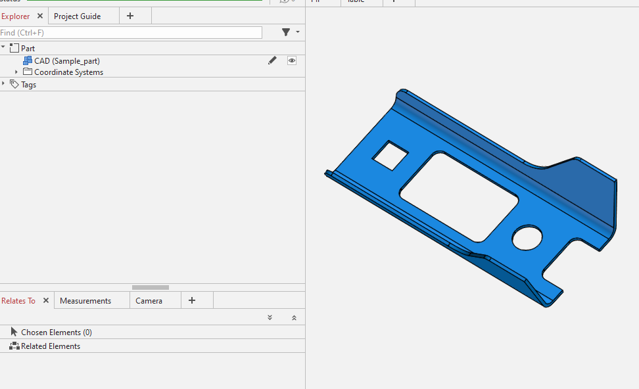Viewport: 639px width, 389px height.
Task: Switch to the Project Guide tab
Action: click(78, 16)
